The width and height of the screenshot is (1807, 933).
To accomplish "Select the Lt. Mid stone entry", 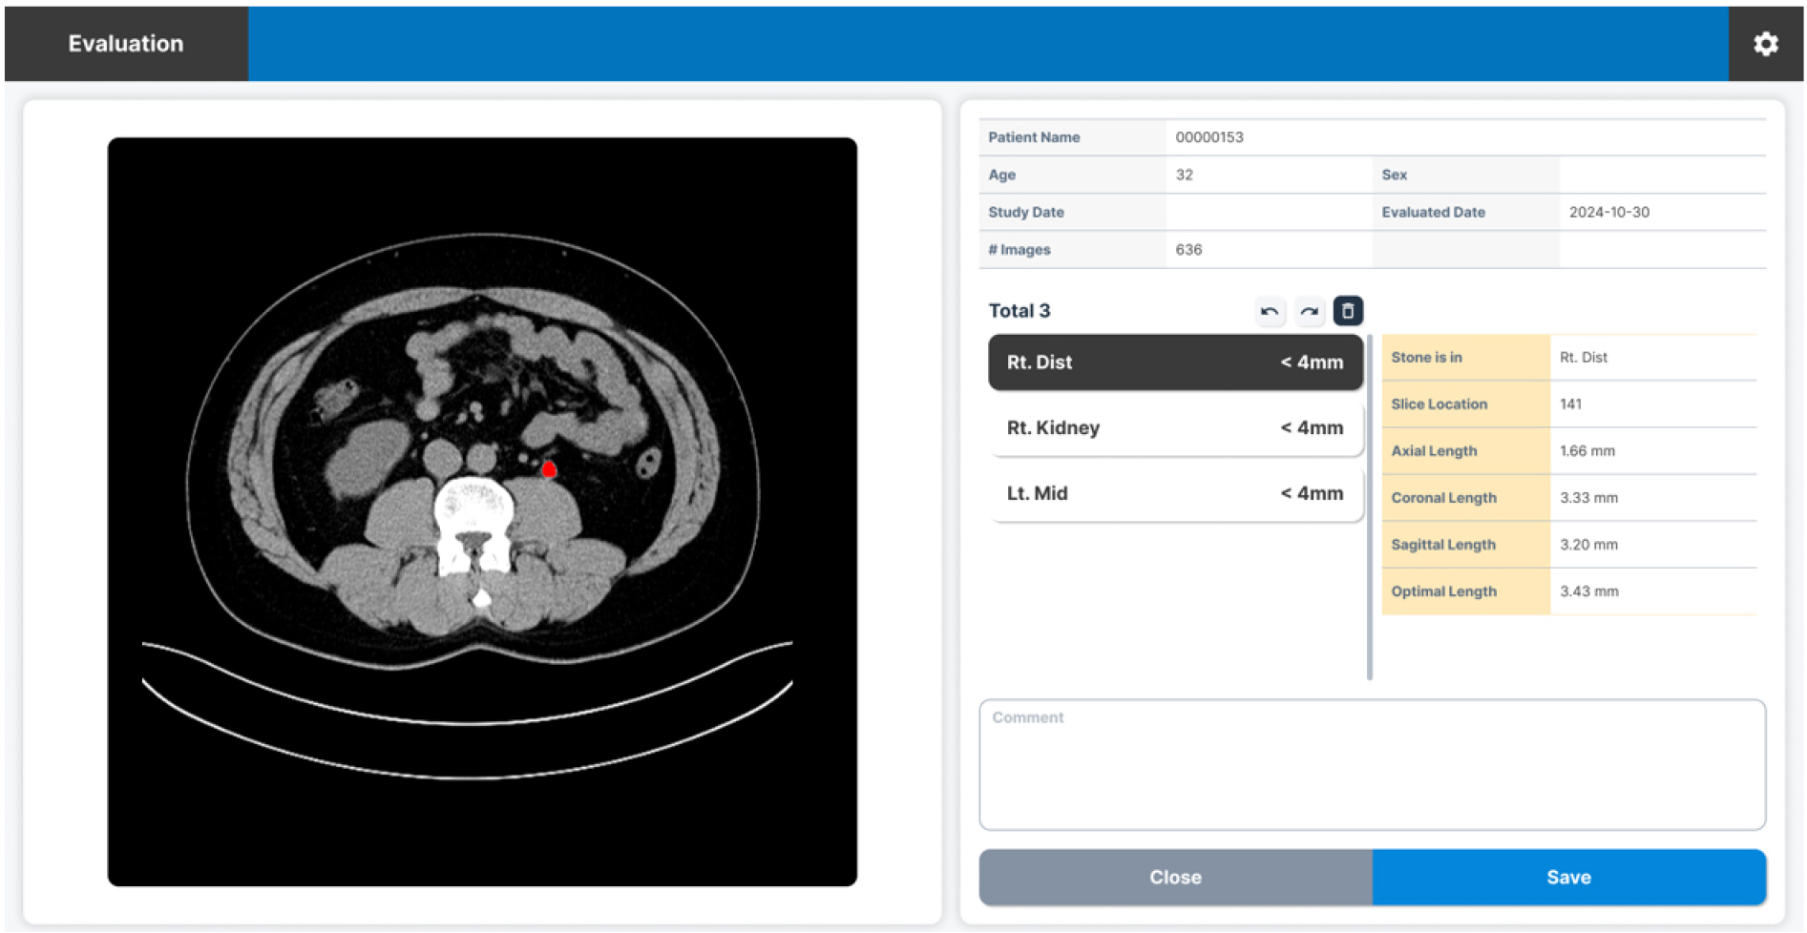I will coord(1174,493).
